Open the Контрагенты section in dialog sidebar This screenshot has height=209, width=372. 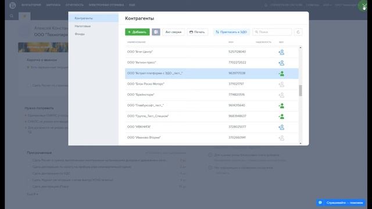pos(94,18)
